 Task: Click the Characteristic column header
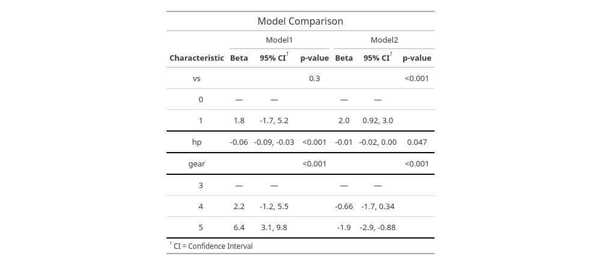pos(197,58)
